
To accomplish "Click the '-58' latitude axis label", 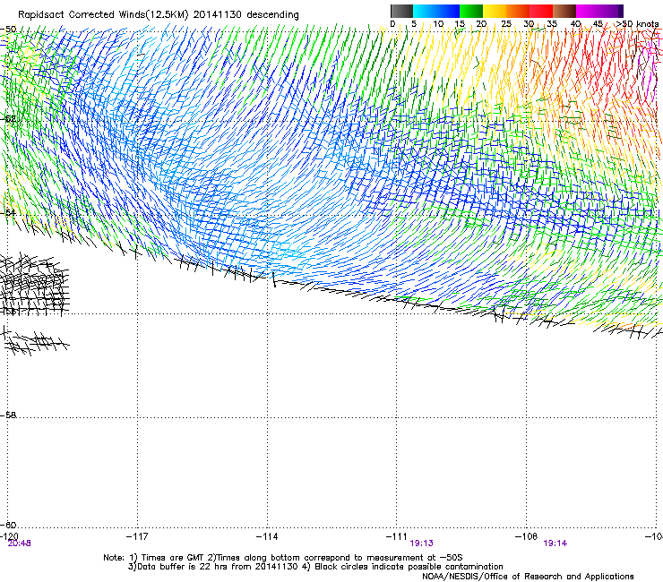I will click(x=8, y=415).
